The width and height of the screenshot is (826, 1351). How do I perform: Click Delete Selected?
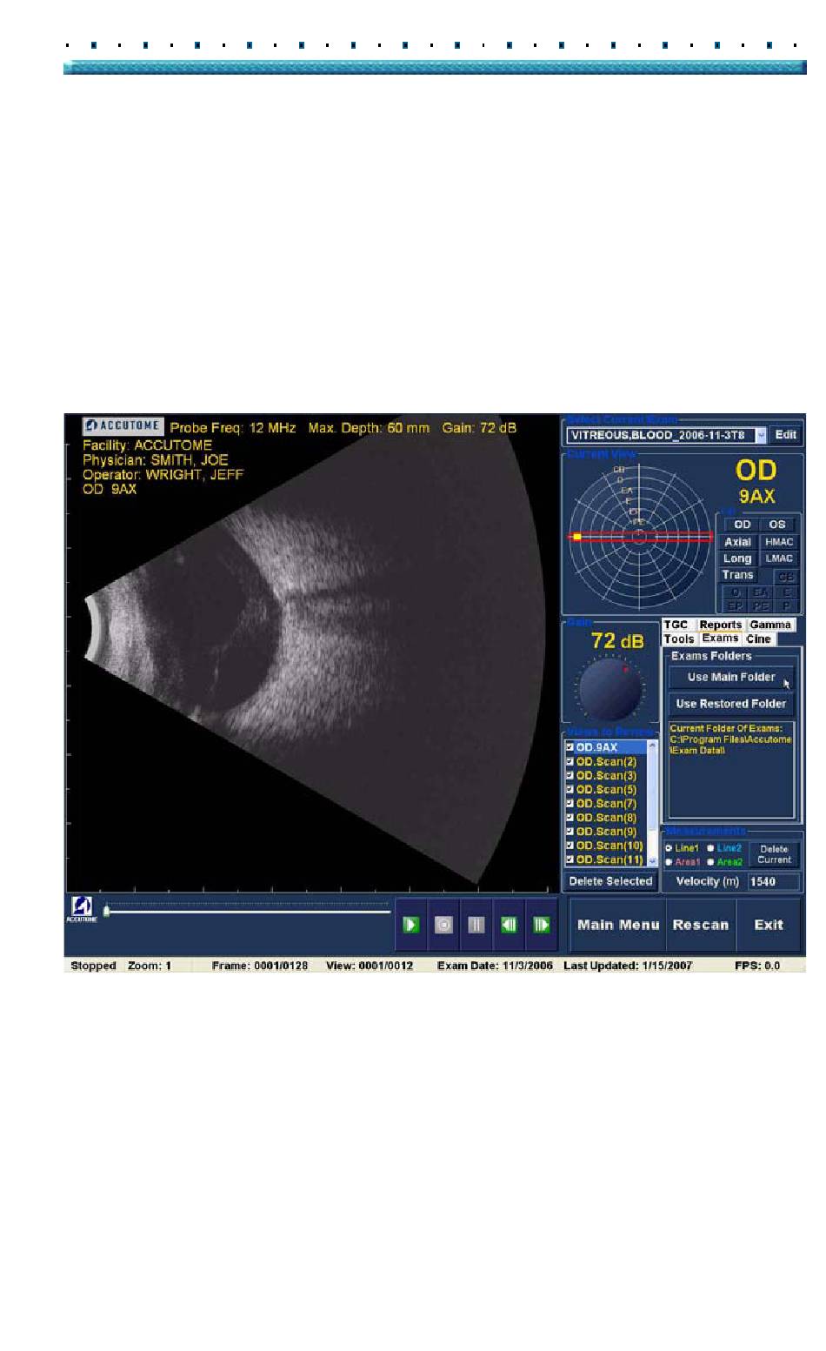[x=610, y=881]
